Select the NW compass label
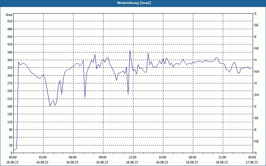266x166 pixels. (x=257, y=72)
